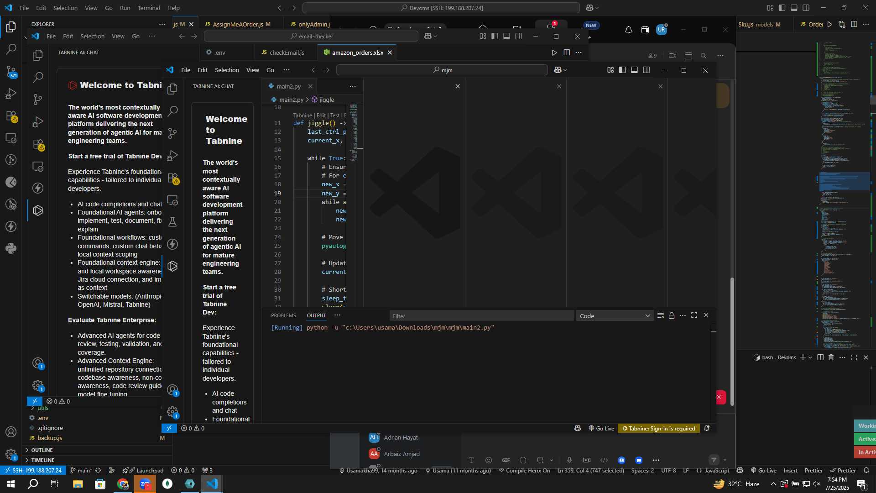
Task: Open terminal launch profile dropdown in Devoms
Action: tap(810, 357)
